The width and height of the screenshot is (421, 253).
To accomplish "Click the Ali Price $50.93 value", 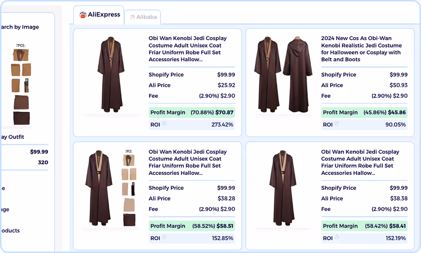I will [x=398, y=85].
